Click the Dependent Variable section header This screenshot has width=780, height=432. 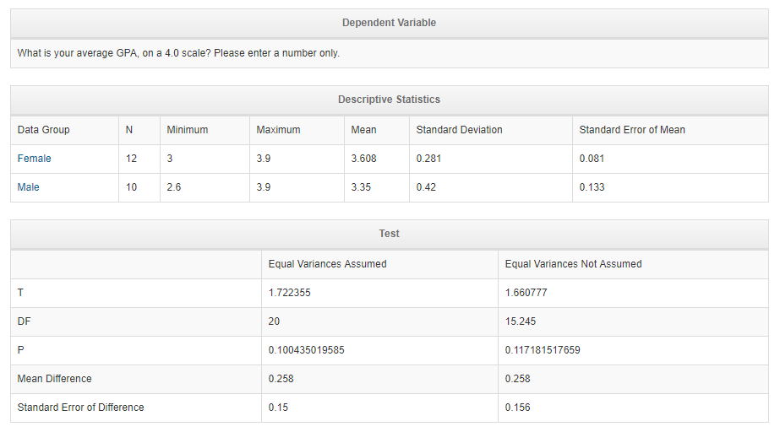[x=389, y=23]
